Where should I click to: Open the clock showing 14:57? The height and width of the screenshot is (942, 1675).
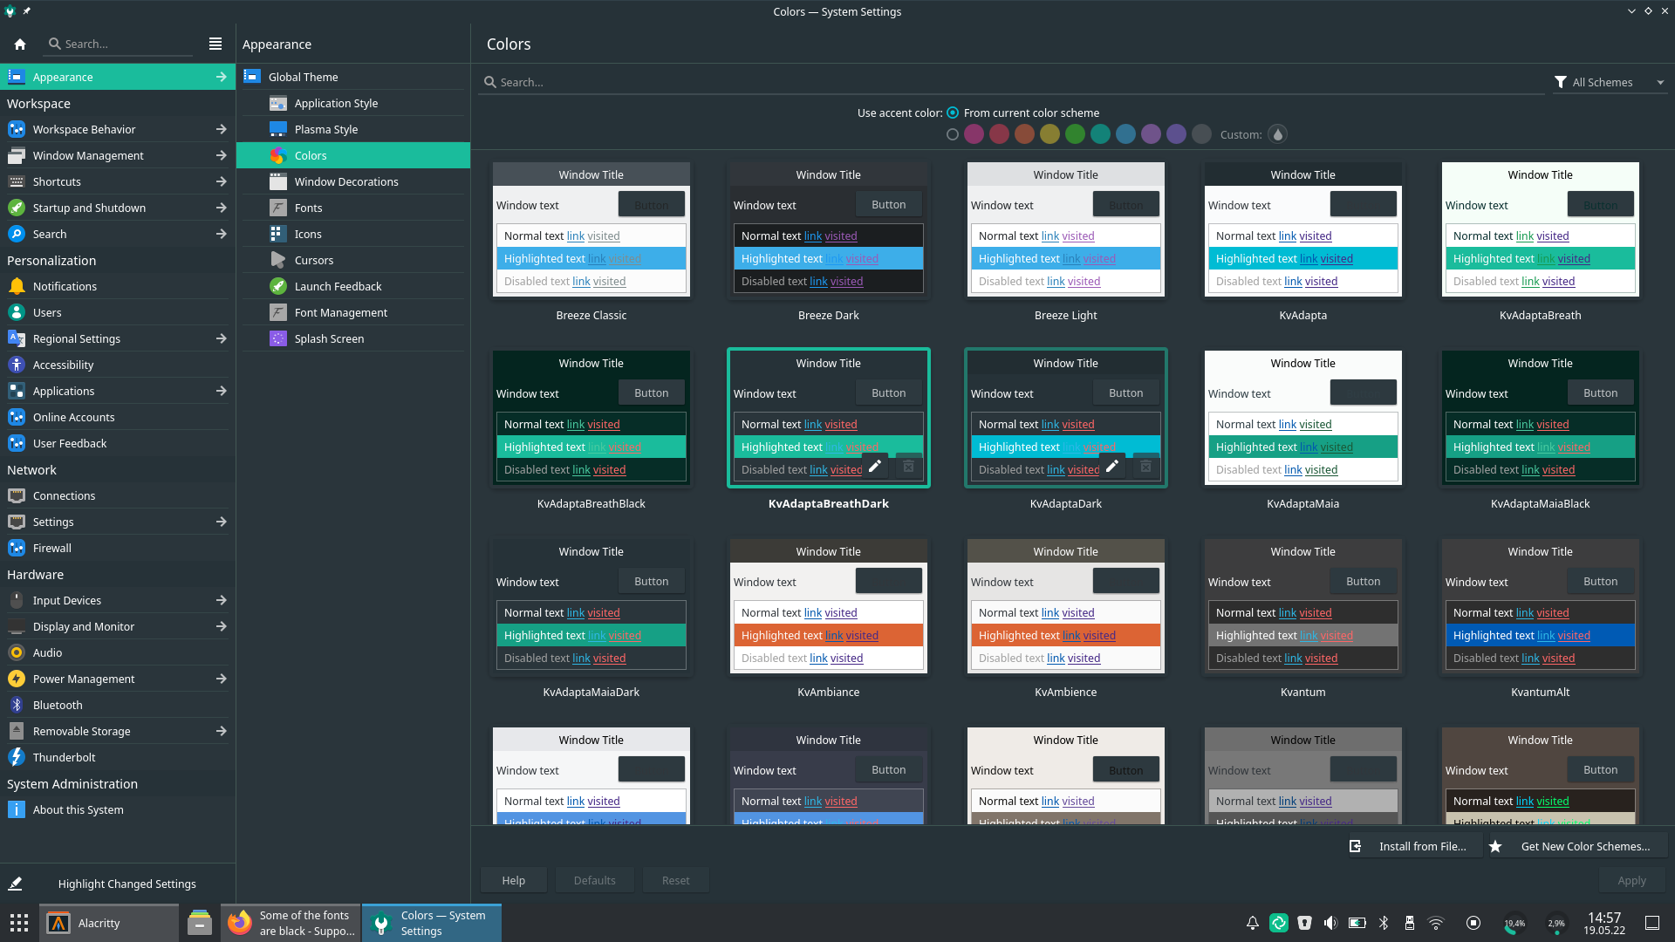click(x=1604, y=923)
